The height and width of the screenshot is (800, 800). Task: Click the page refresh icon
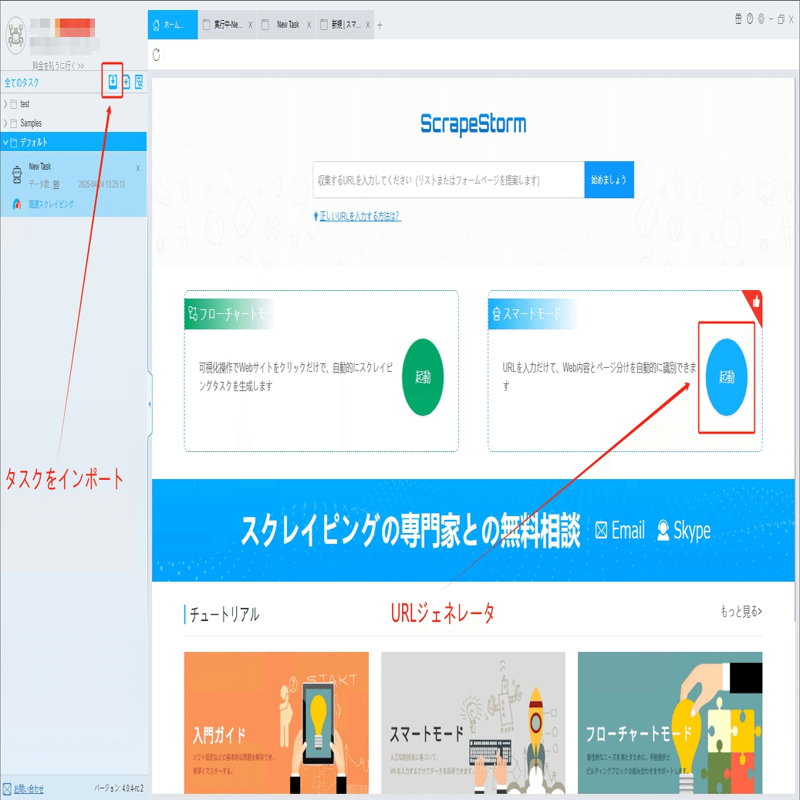(x=156, y=55)
